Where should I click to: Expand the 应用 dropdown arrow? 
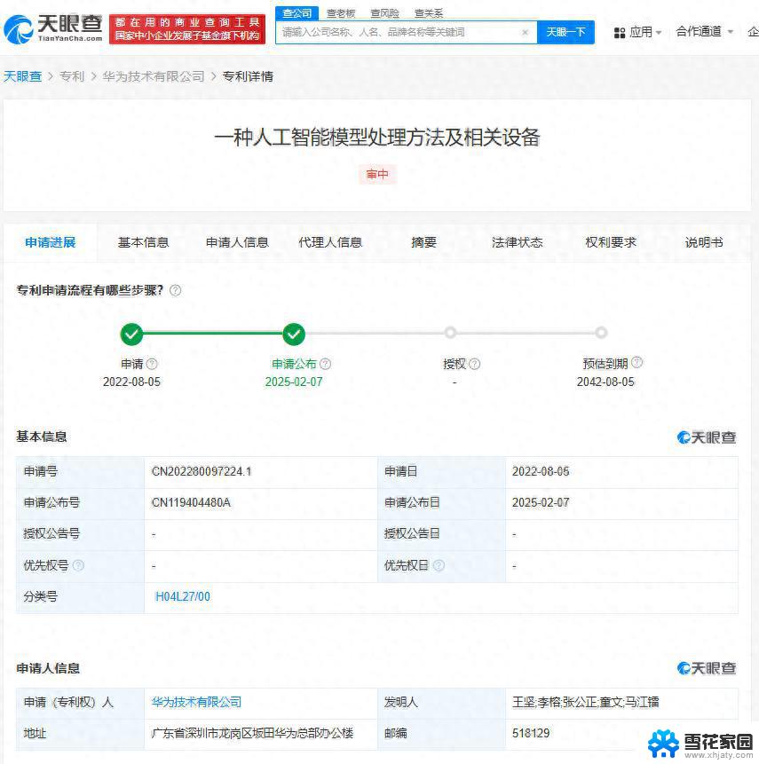[x=659, y=33]
